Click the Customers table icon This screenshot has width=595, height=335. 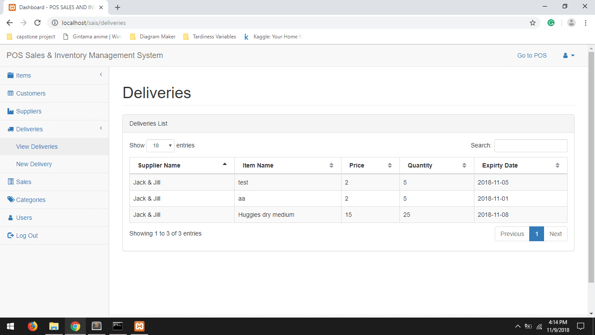click(x=10, y=93)
